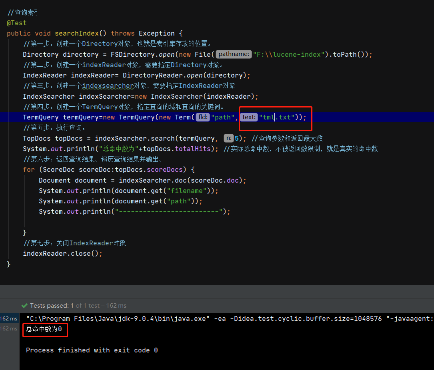Click "Process finished with exit code 0"

tap(92, 350)
